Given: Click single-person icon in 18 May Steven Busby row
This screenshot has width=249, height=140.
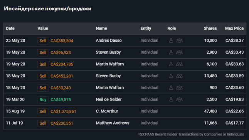Looking at the screenshot, I should point(171,76).
